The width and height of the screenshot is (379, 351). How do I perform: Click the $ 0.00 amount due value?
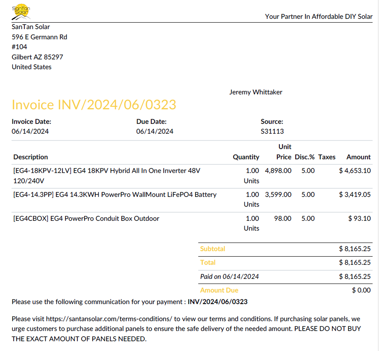click(361, 290)
